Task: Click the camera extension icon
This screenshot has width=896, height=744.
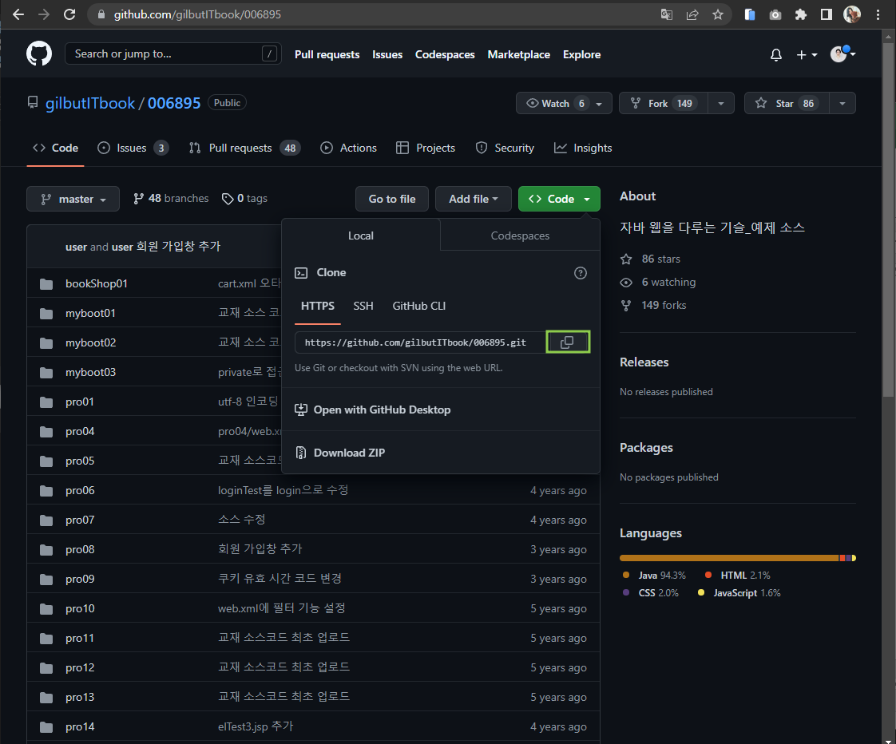Action: click(775, 15)
